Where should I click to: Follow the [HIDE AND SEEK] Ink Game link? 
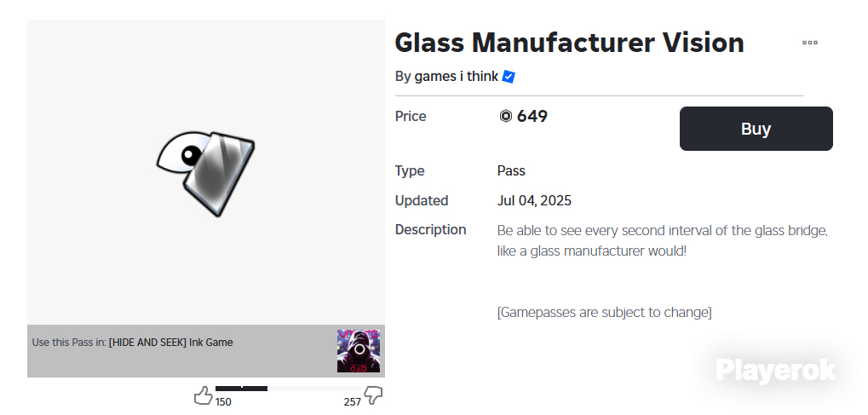pos(170,343)
